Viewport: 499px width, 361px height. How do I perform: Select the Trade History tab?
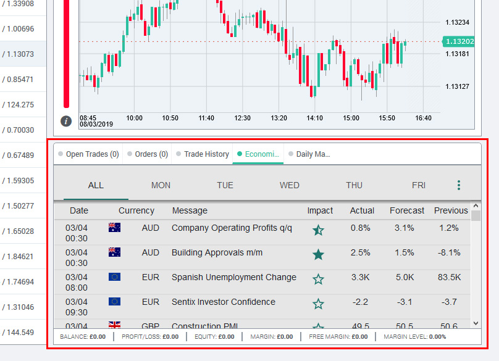click(203, 154)
